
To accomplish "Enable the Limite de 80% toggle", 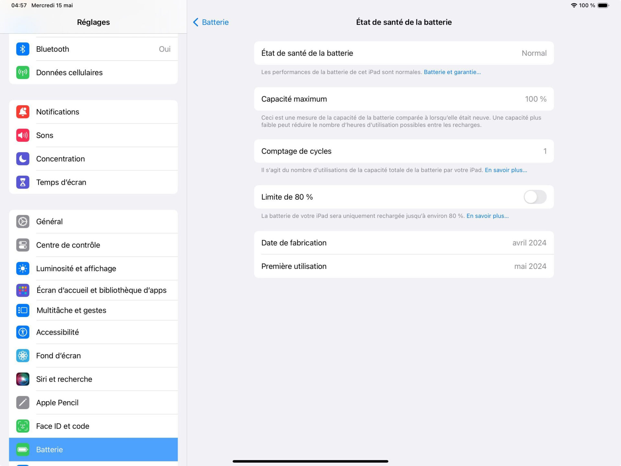I will pyautogui.click(x=534, y=197).
